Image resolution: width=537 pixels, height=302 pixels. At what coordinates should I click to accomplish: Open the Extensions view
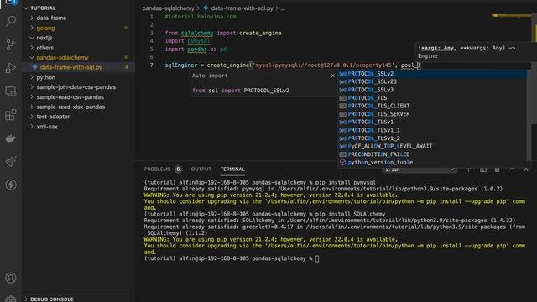click(11, 115)
